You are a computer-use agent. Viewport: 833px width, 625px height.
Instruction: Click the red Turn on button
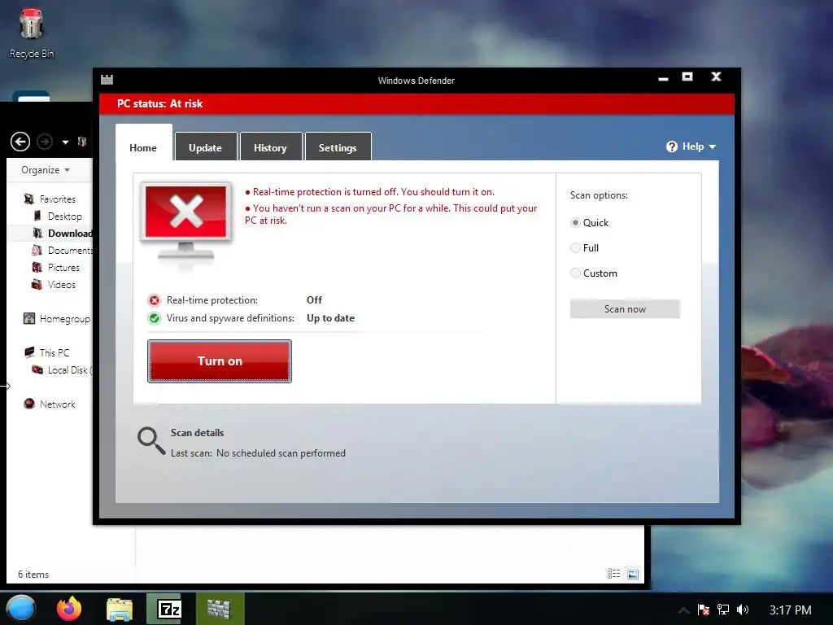pyautogui.click(x=220, y=361)
